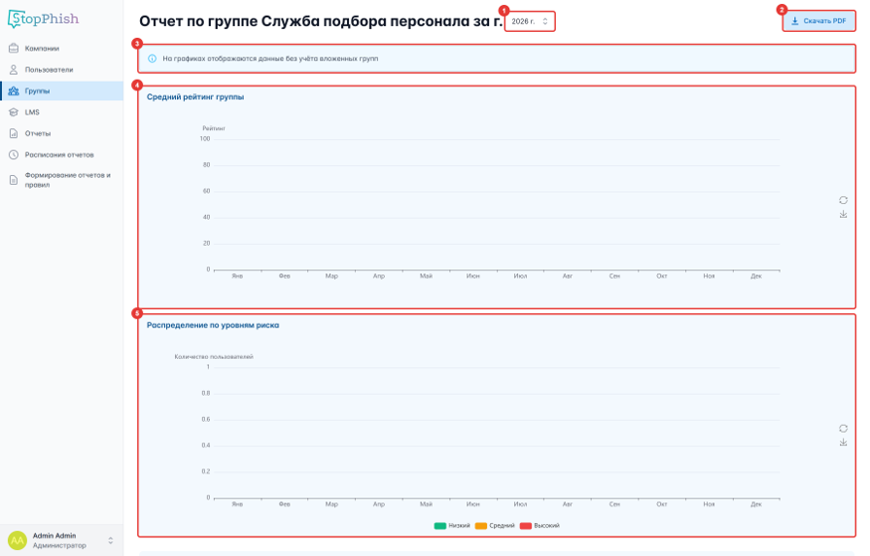Open the Группы menu item
This screenshot has width=870, height=556.
tap(62, 91)
